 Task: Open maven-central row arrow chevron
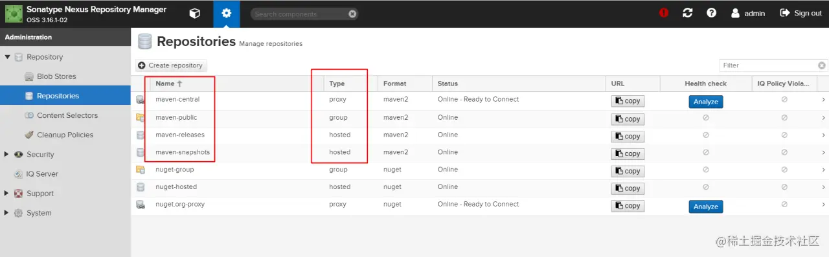[823, 100]
